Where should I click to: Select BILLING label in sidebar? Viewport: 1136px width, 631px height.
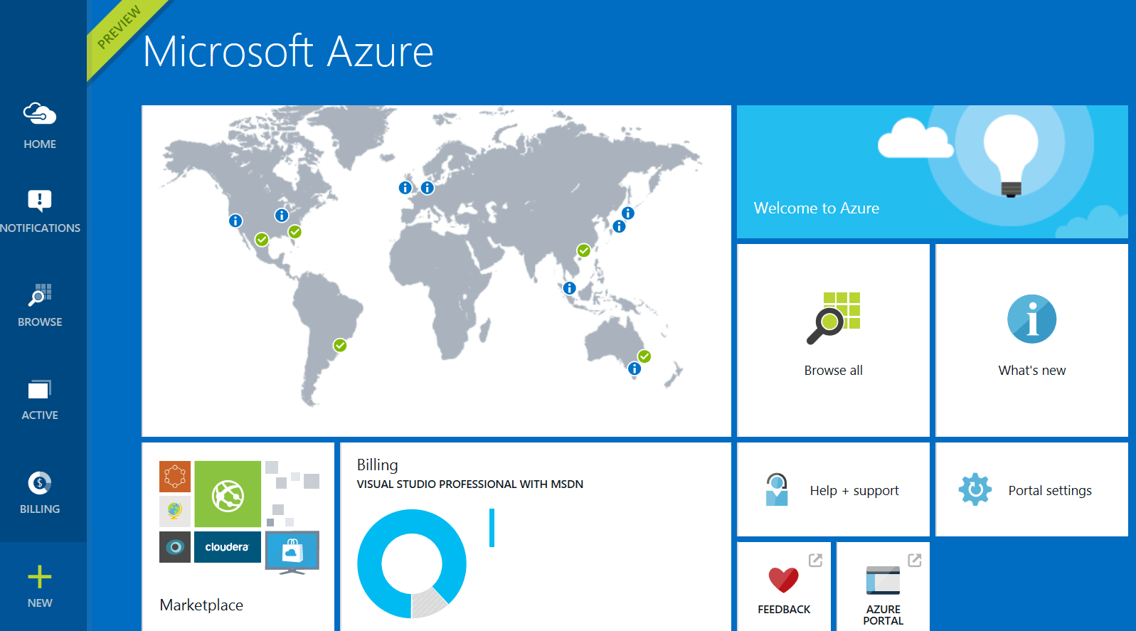[40, 509]
